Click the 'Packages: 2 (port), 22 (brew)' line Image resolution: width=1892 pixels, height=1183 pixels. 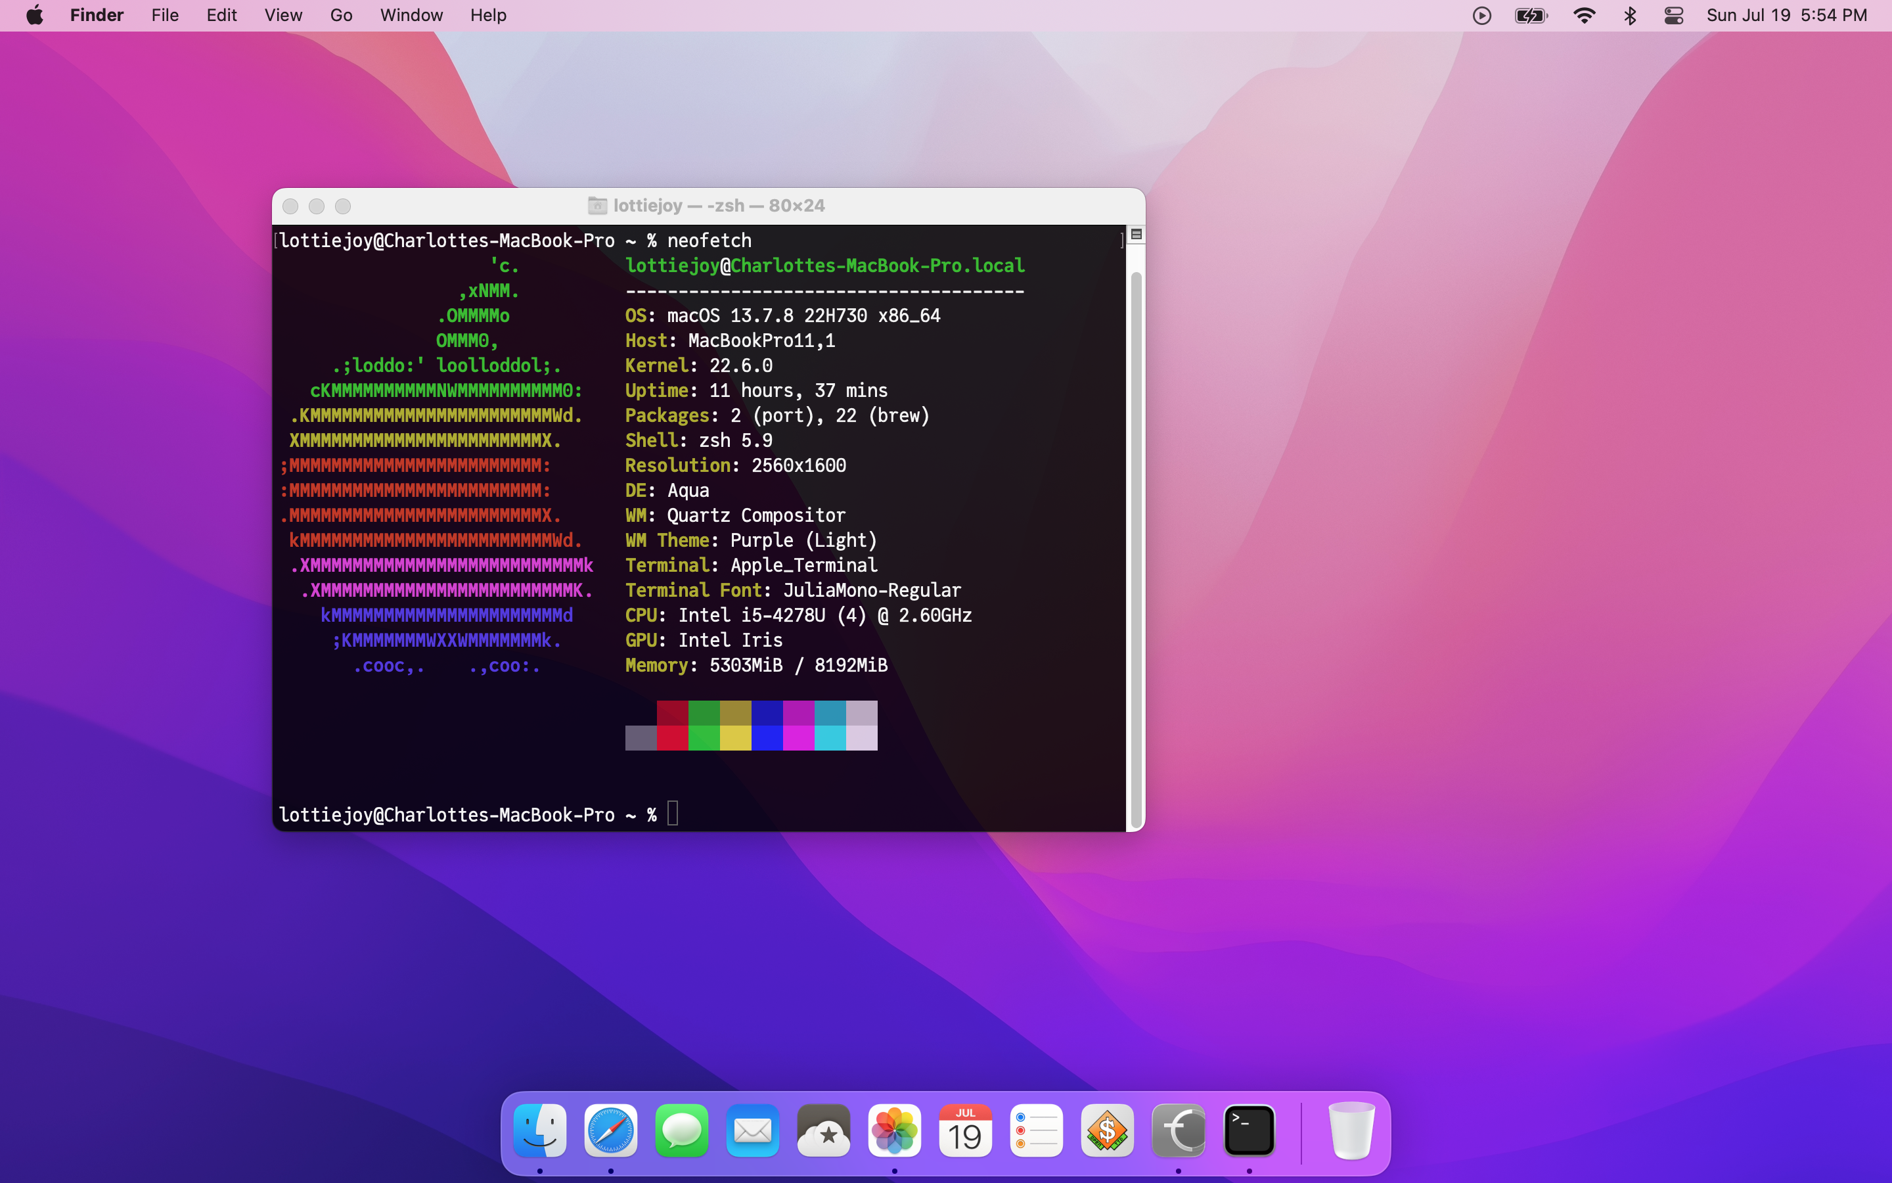(778, 415)
